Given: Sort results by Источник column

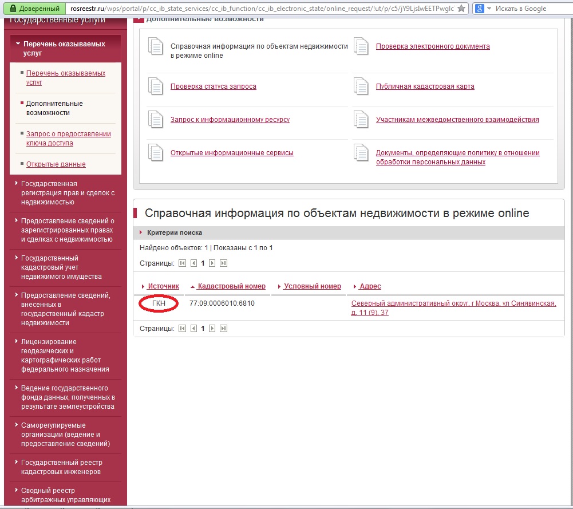Looking at the screenshot, I should [163, 286].
